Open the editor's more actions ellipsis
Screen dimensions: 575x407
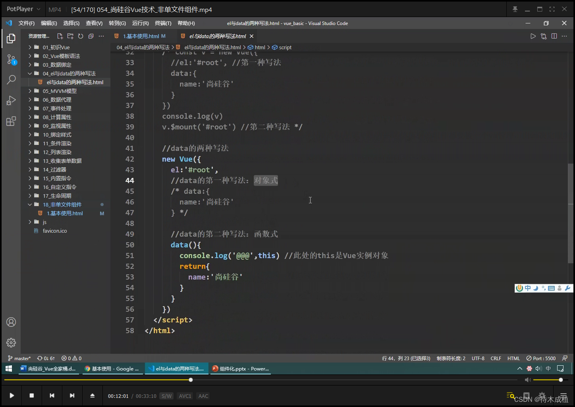pyautogui.click(x=564, y=36)
